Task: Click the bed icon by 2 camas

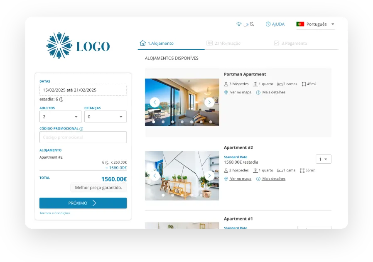Action: point(280,84)
